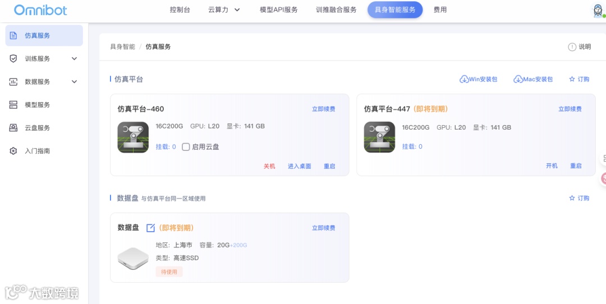Click the white disk drive image
Viewport: 606px width, 304px height.
tap(133, 259)
